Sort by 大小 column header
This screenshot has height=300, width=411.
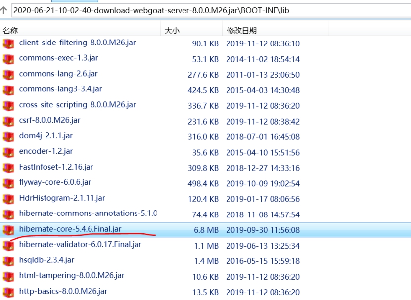coord(191,30)
